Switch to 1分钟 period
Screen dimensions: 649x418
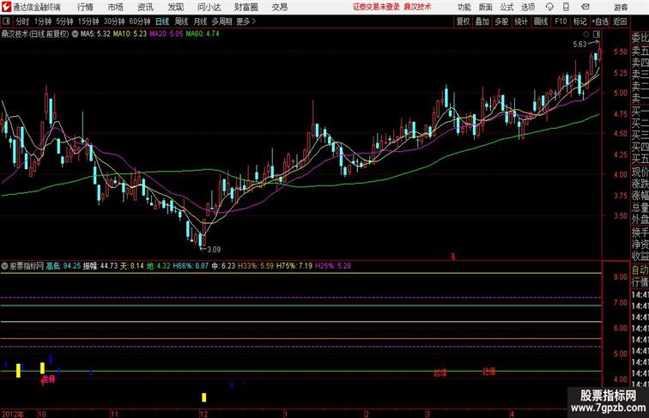click(x=43, y=21)
